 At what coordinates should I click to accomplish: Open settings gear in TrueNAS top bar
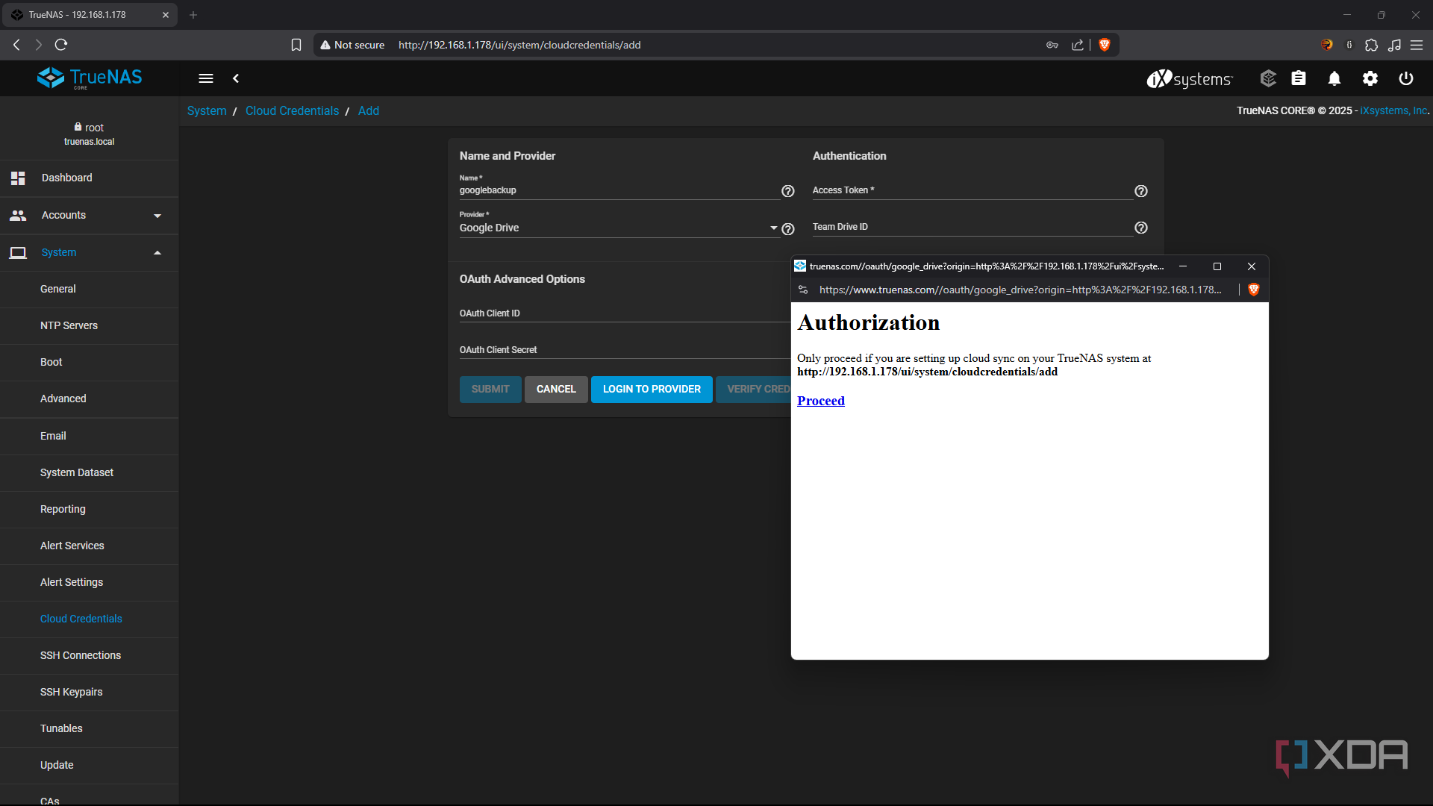1370,78
